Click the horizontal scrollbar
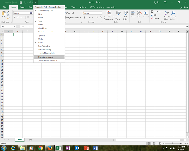Image resolution: width=189 pixels, height=151 pixels. point(149,140)
